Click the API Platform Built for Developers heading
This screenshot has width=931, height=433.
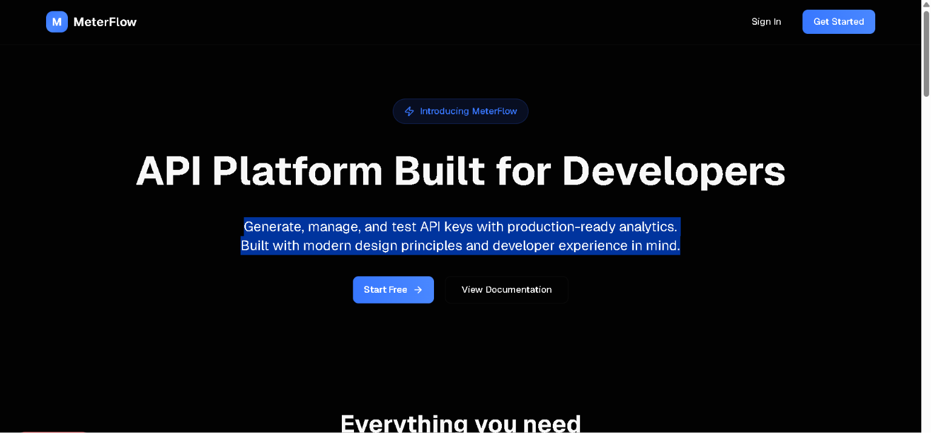[x=461, y=171]
